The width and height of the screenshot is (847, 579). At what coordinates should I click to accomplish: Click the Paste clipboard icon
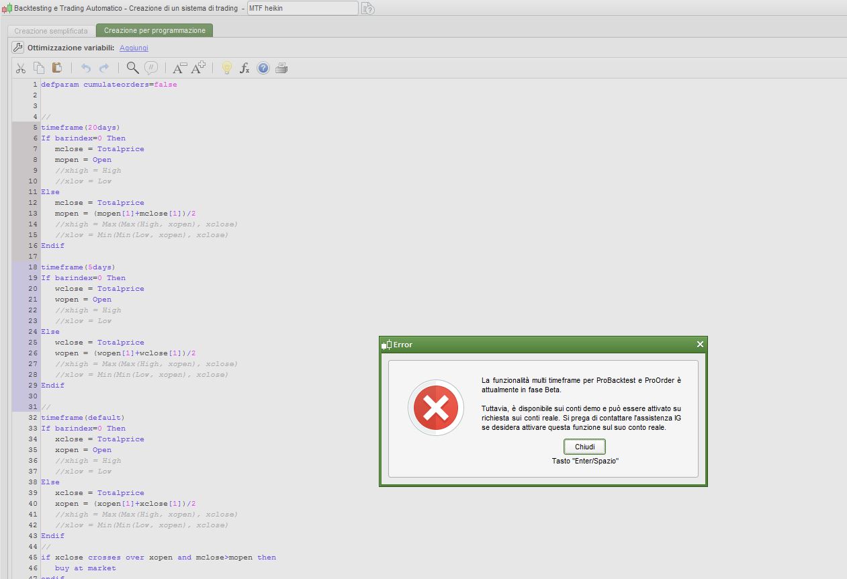57,68
